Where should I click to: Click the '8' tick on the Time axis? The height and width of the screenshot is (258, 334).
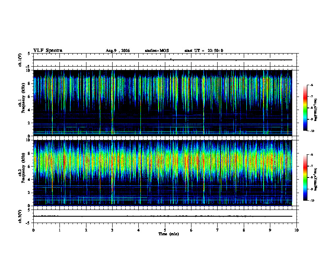point(244,230)
